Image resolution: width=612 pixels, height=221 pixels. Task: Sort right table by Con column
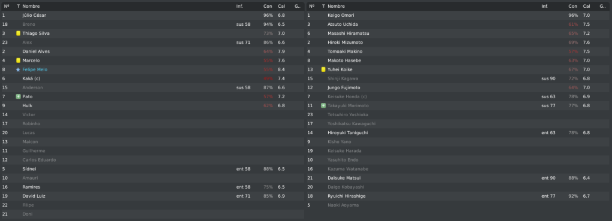coord(573,6)
